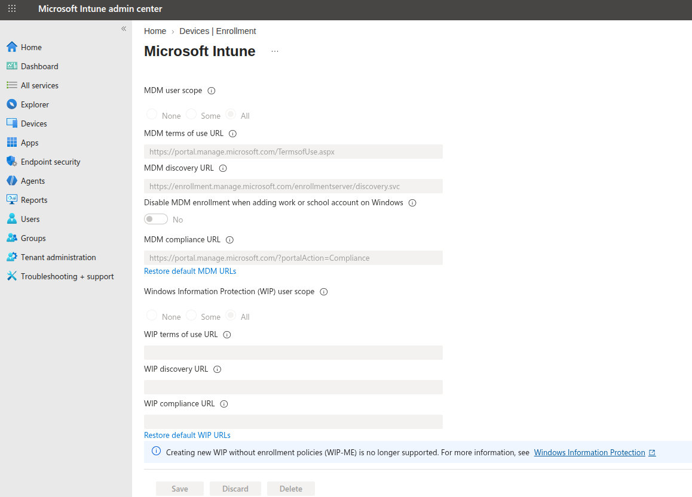Click the MDM discovery URL field

tap(293, 186)
